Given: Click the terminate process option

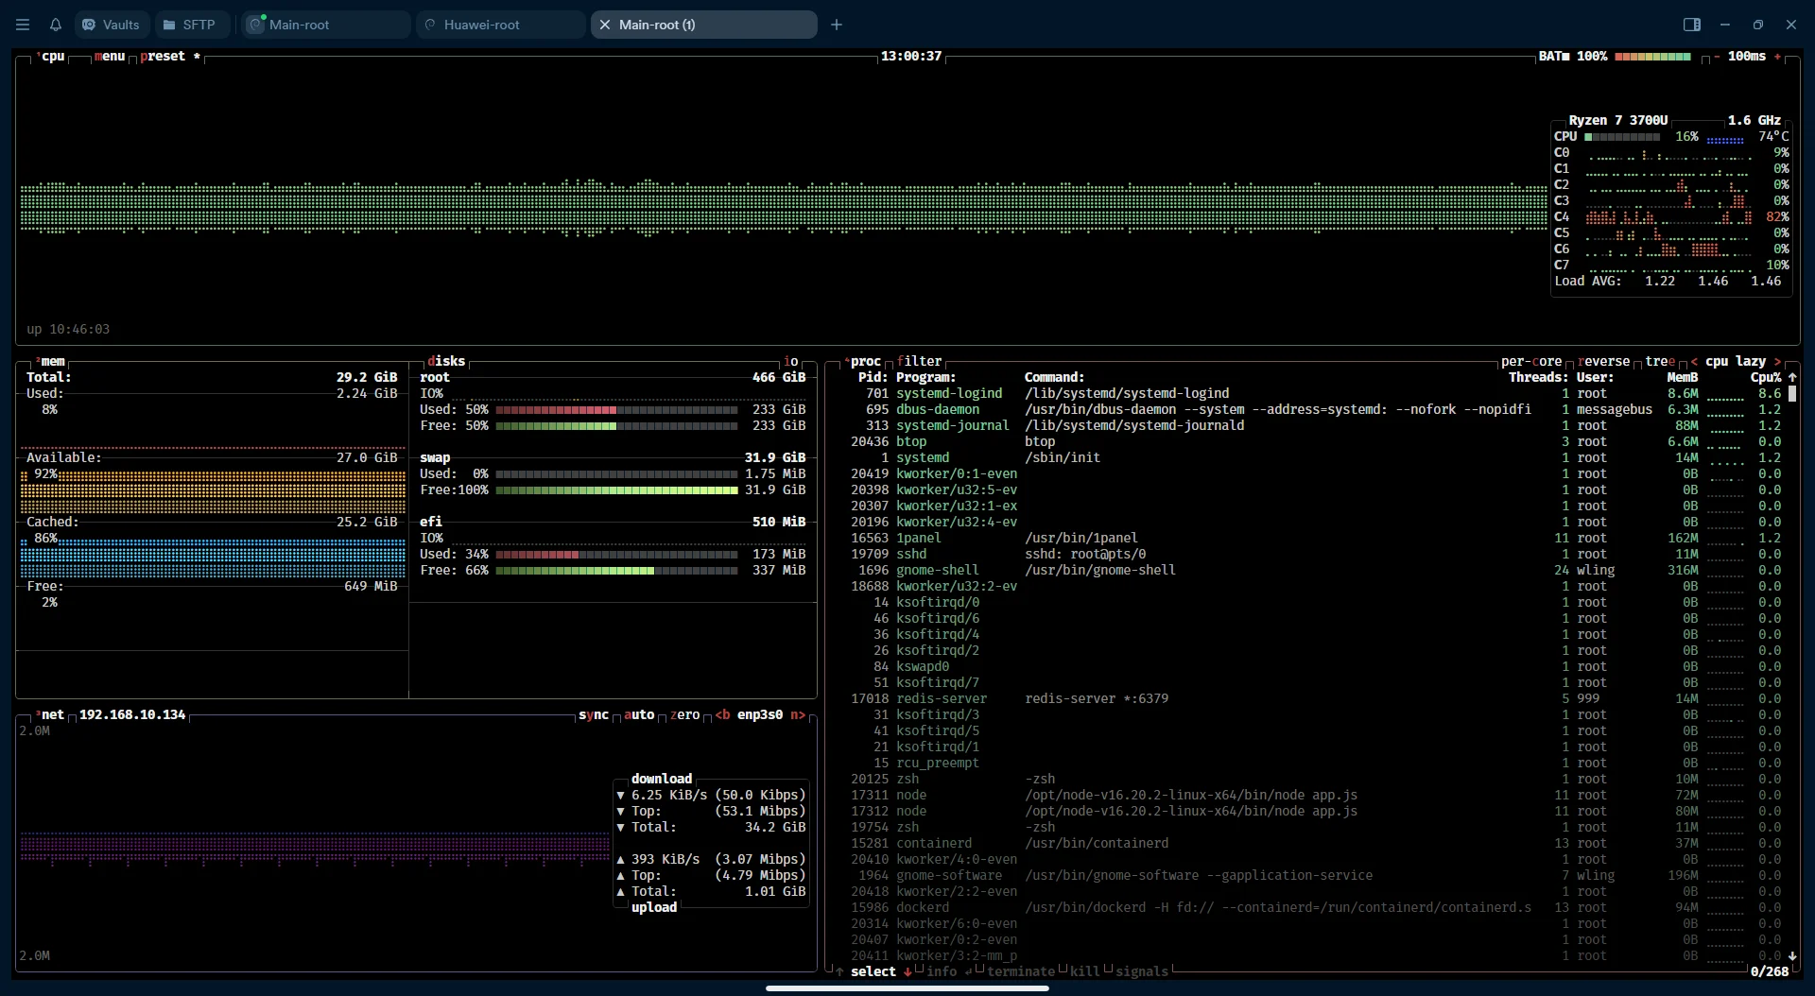Looking at the screenshot, I should 1021,971.
